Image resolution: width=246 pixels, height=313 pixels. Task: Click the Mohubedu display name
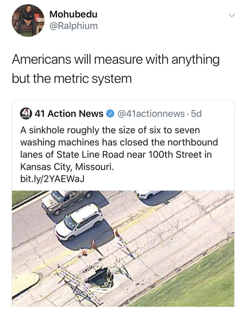click(73, 14)
